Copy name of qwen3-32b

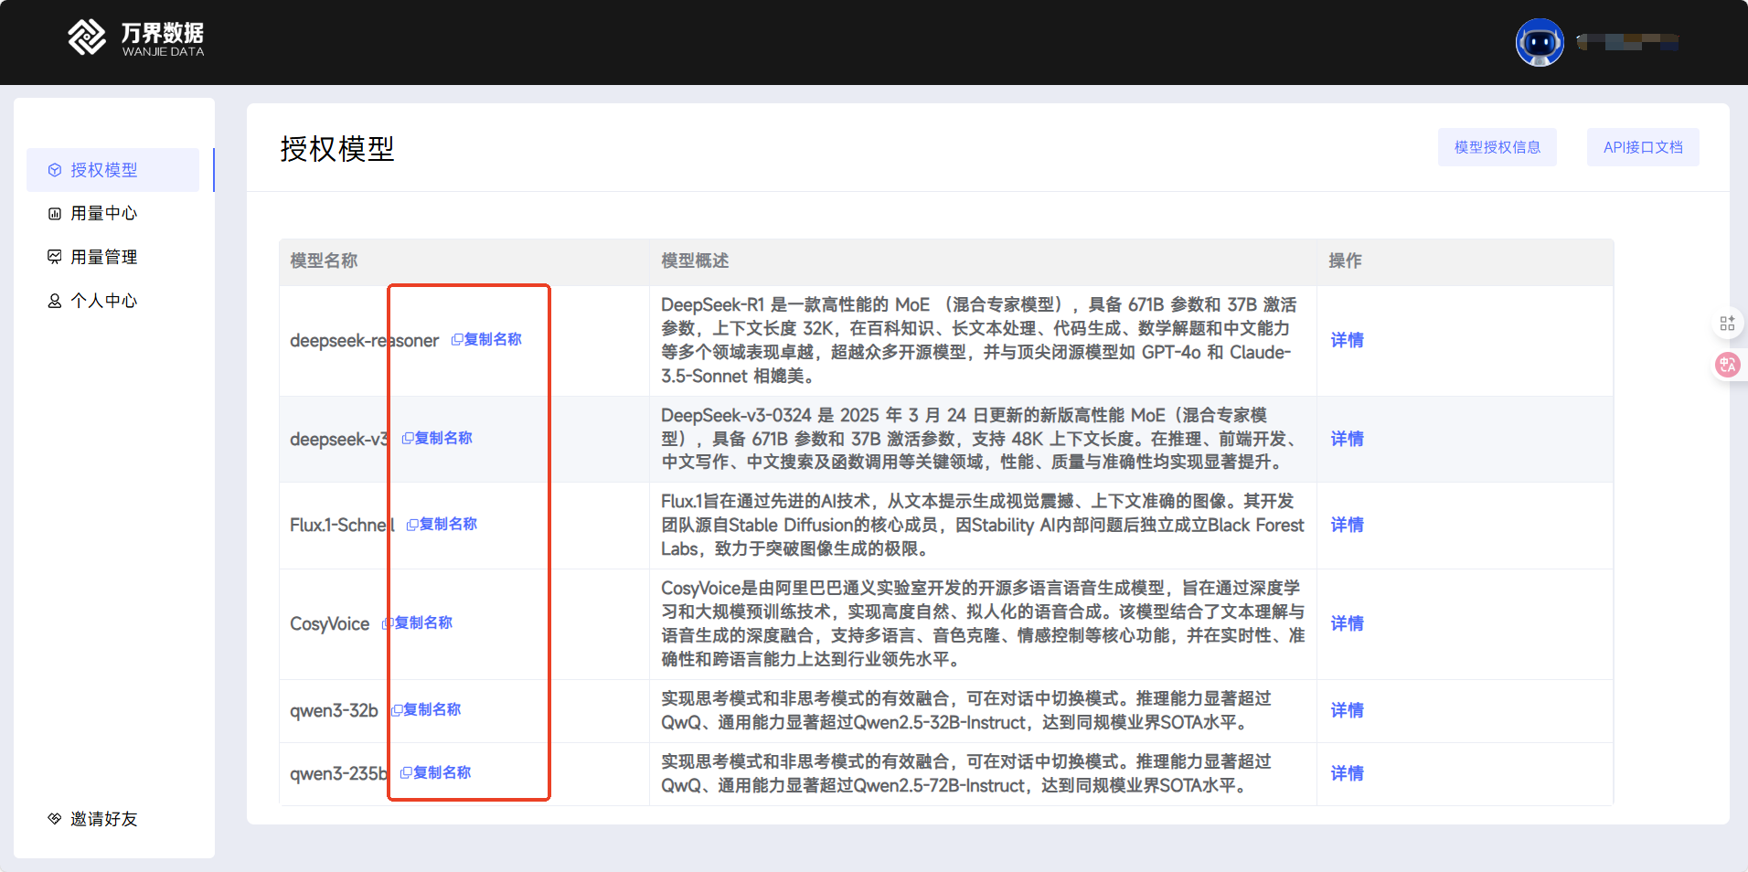pyautogui.click(x=426, y=710)
